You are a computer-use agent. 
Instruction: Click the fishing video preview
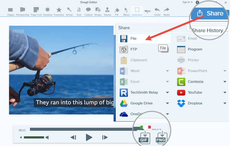[x=61, y=70]
